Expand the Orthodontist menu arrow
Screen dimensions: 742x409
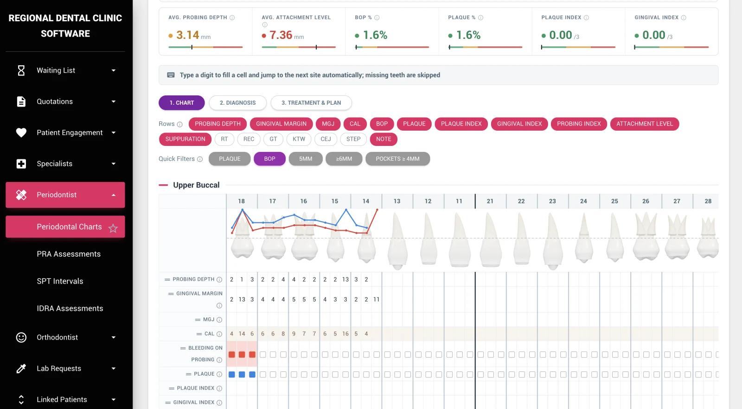(x=114, y=337)
